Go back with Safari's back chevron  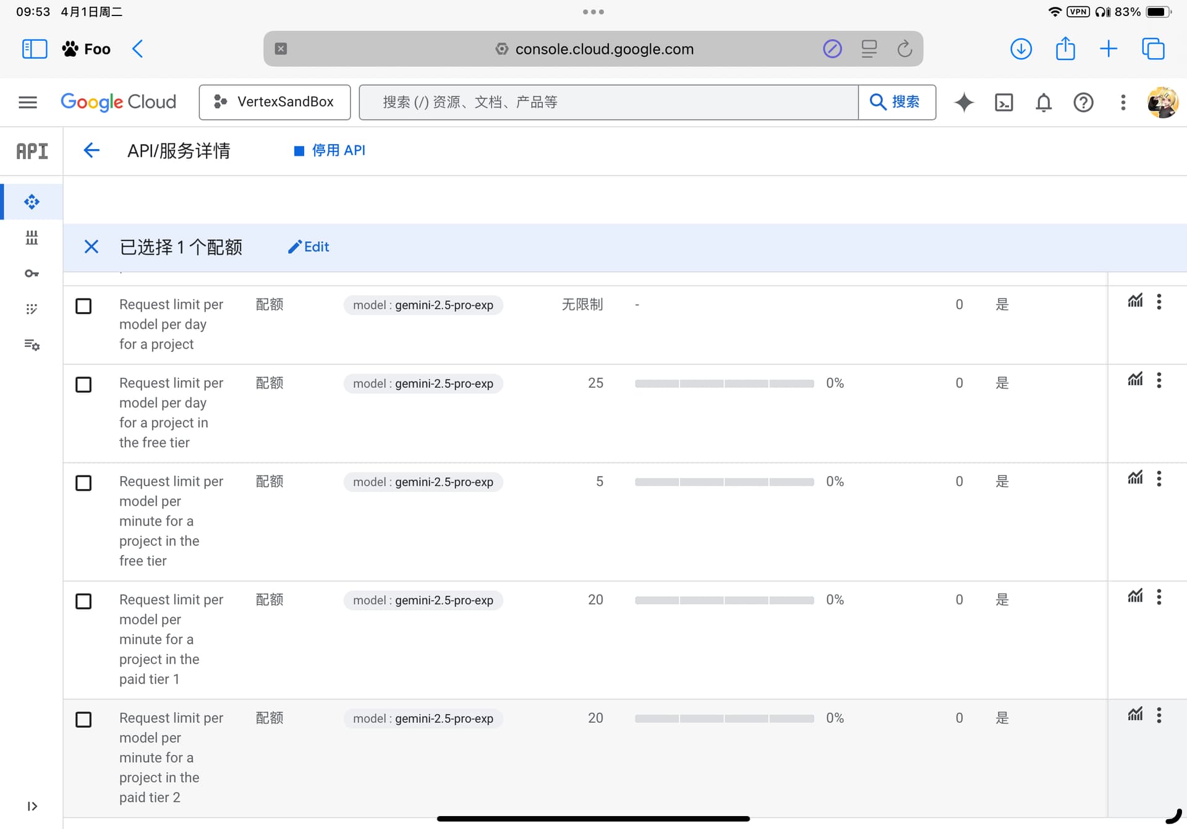[x=138, y=49]
